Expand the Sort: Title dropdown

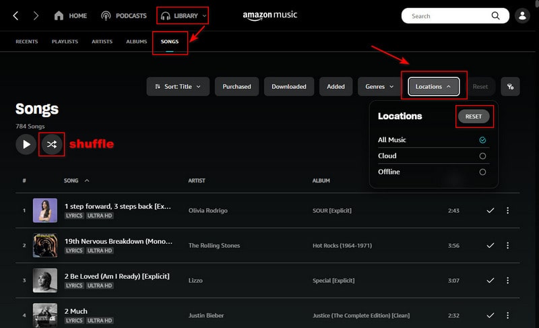point(178,86)
